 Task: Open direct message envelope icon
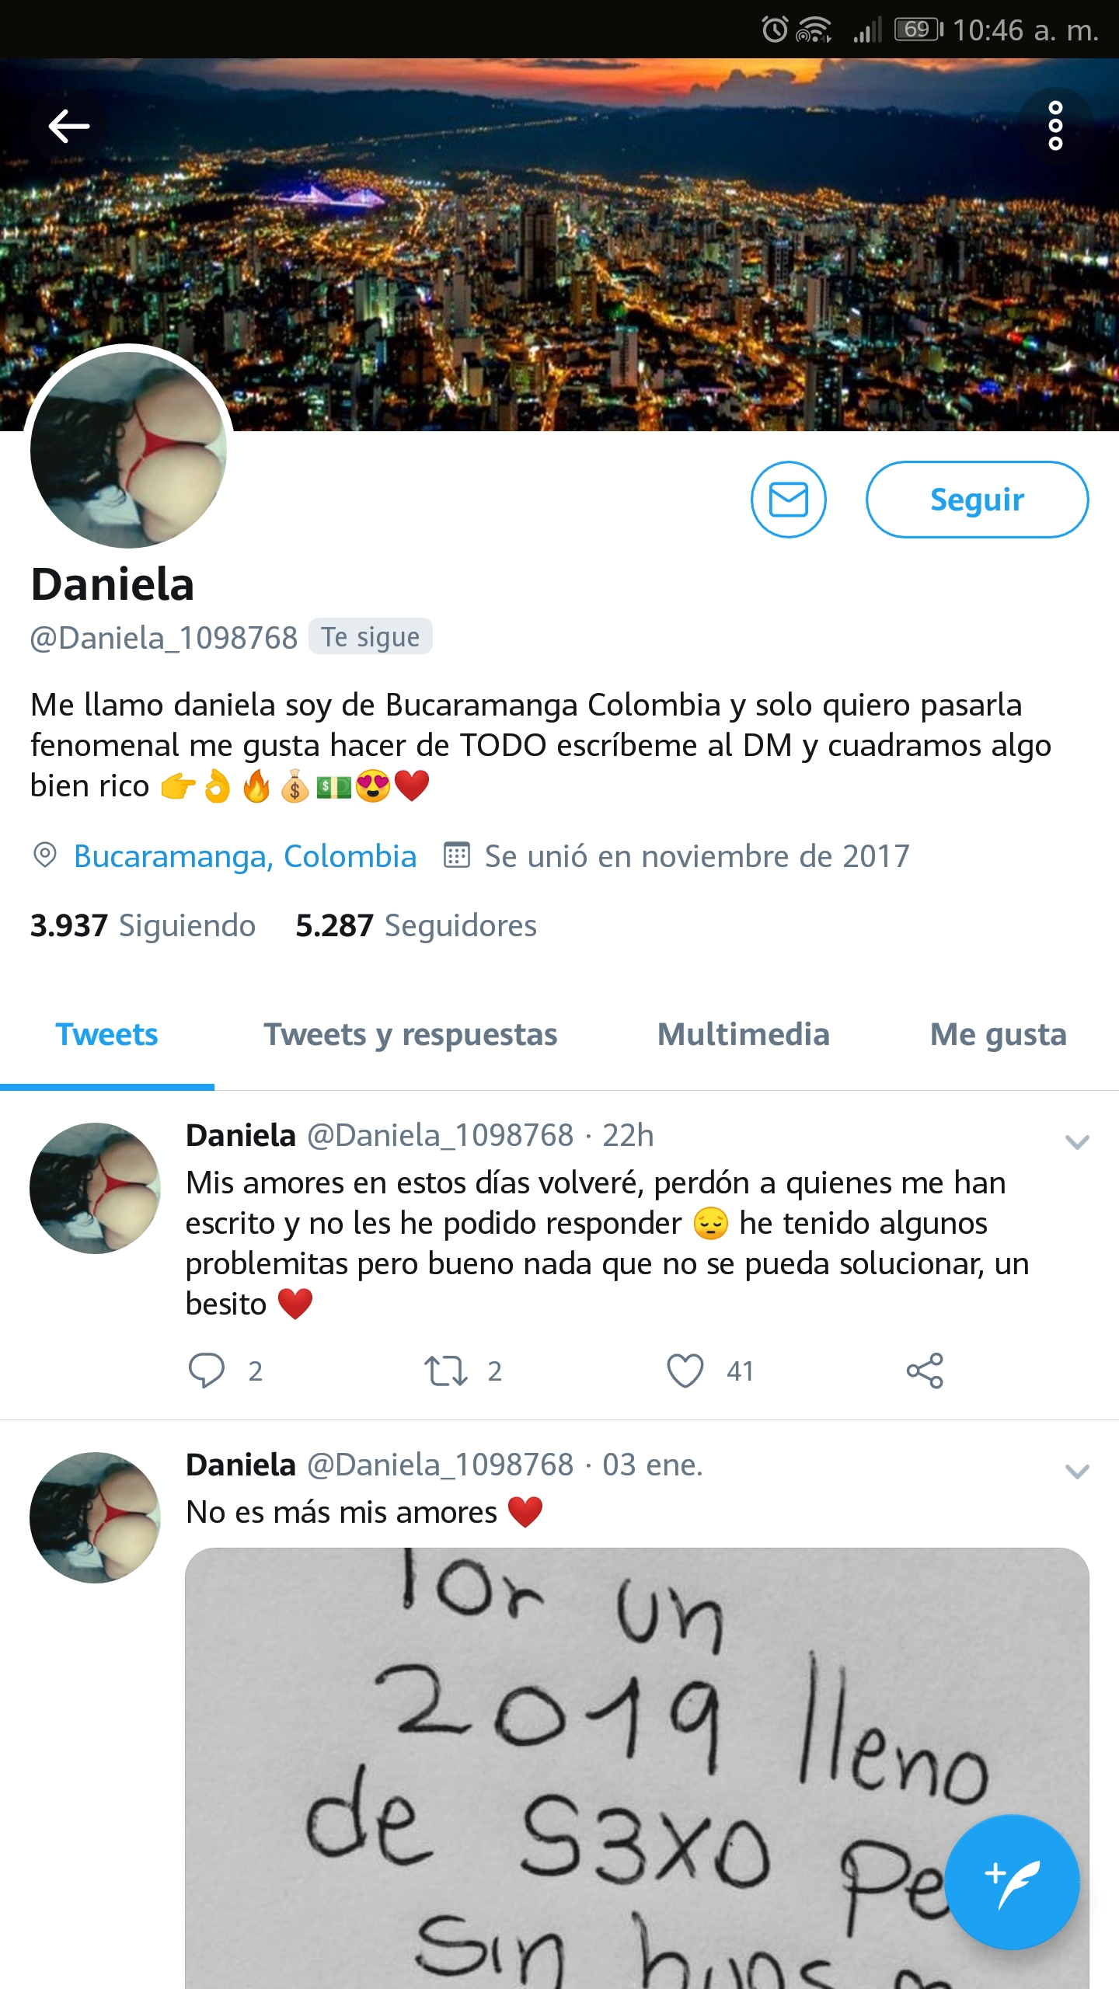788,500
